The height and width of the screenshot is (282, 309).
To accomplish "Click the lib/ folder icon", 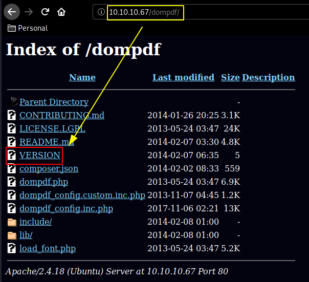I will click(x=12, y=235).
